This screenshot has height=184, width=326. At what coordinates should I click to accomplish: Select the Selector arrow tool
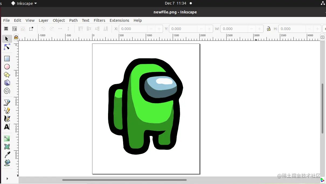(7, 39)
